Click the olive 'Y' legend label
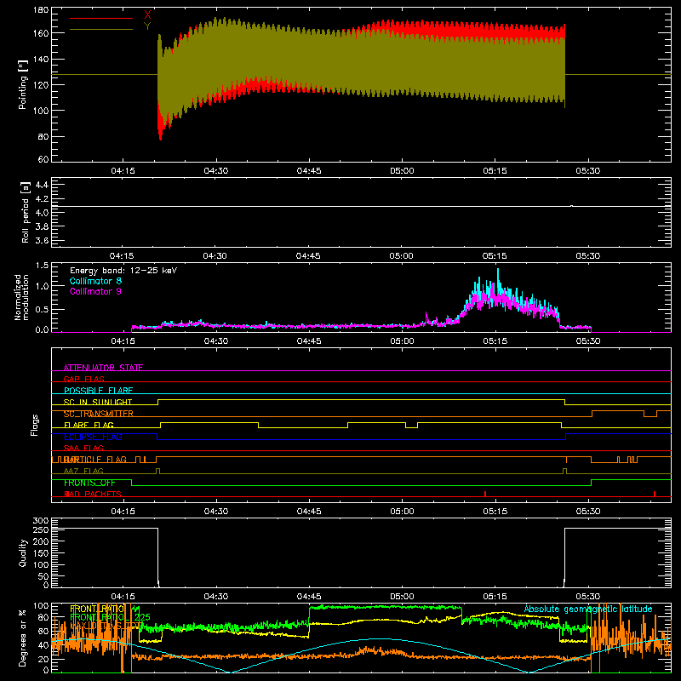The width and height of the screenshot is (681, 681). [x=147, y=26]
